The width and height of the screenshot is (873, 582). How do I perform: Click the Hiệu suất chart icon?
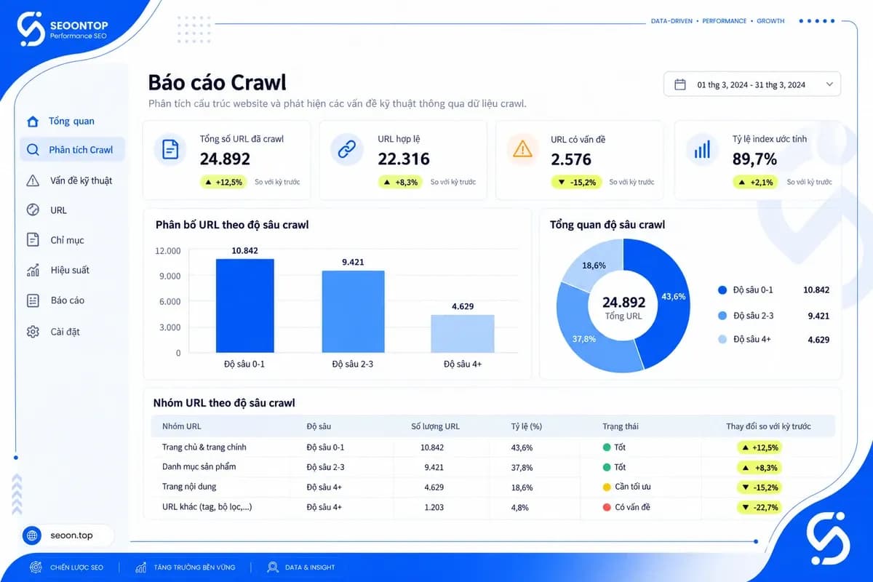coord(33,270)
